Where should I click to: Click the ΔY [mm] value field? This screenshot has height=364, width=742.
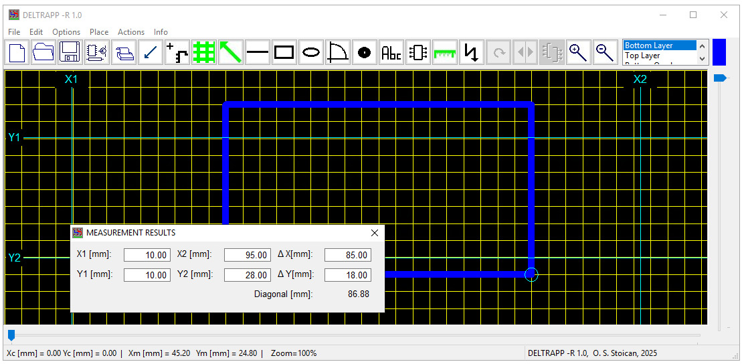pyautogui.click(x=348, y=275)
